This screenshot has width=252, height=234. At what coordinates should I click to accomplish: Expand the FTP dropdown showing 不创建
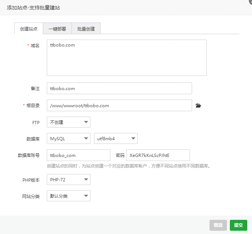[69, 122]
